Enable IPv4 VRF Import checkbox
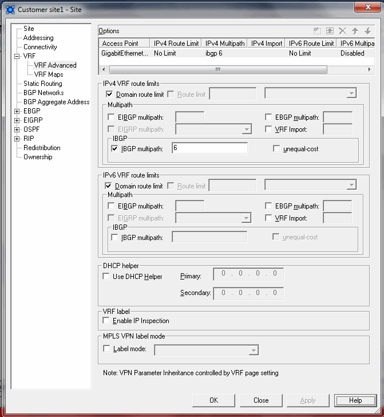 tap(268, 129)
